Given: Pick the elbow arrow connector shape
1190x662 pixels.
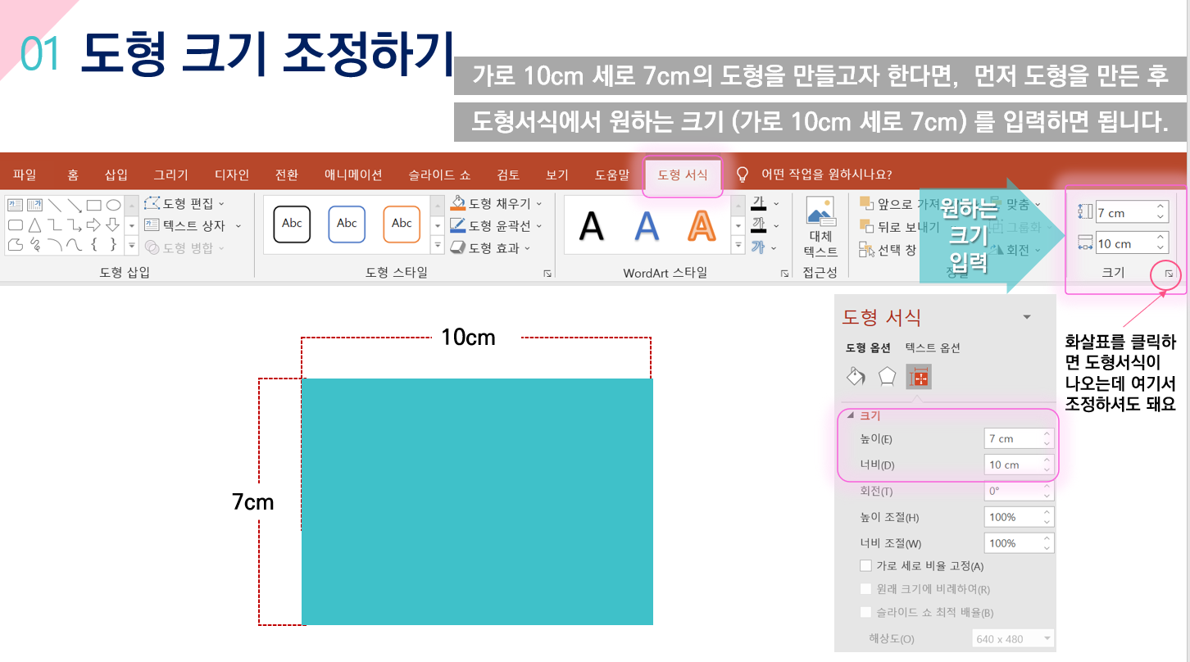Looking at the screenshot, I should pos(74,224).
